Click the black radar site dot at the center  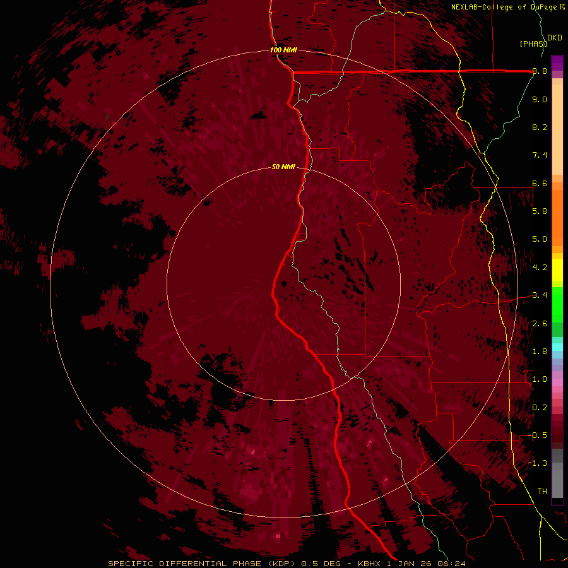coord(284,283)
